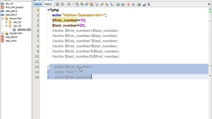Click the highlighted $first_number variable on line 3
Screen dimensions: 212x119
coord(65,20)
